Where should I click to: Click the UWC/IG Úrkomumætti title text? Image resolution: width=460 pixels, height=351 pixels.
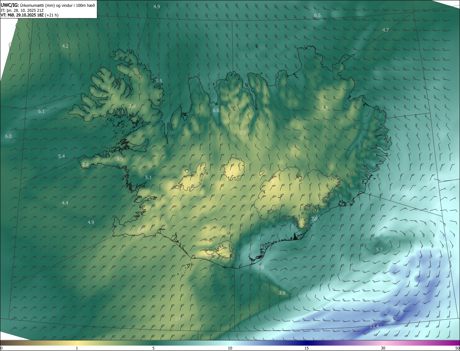pos(48,5)
